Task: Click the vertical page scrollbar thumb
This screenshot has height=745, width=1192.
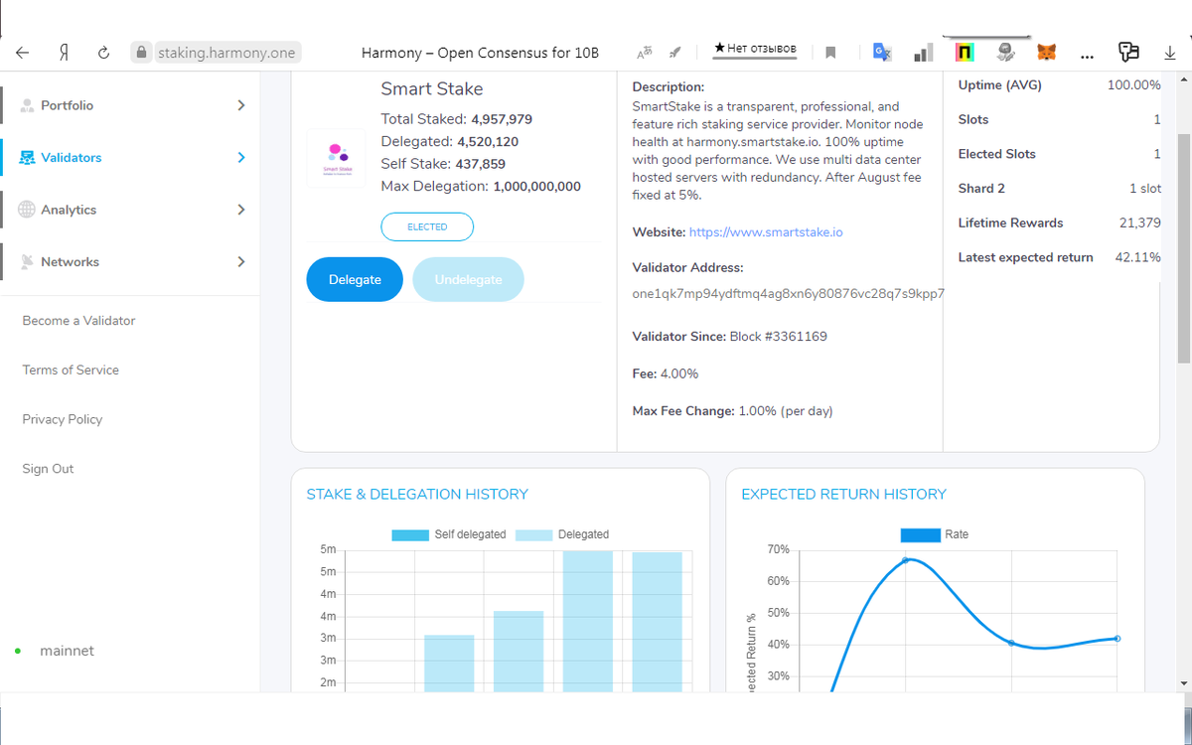Action: (1183, 248)
